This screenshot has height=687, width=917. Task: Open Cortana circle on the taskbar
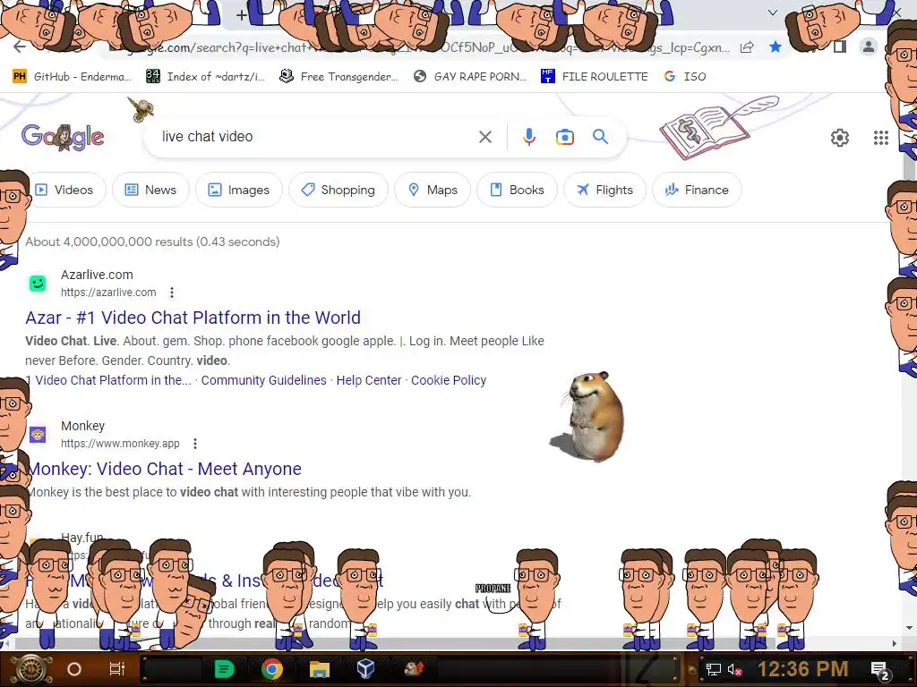pyautogui.click(x=74, y=669)
